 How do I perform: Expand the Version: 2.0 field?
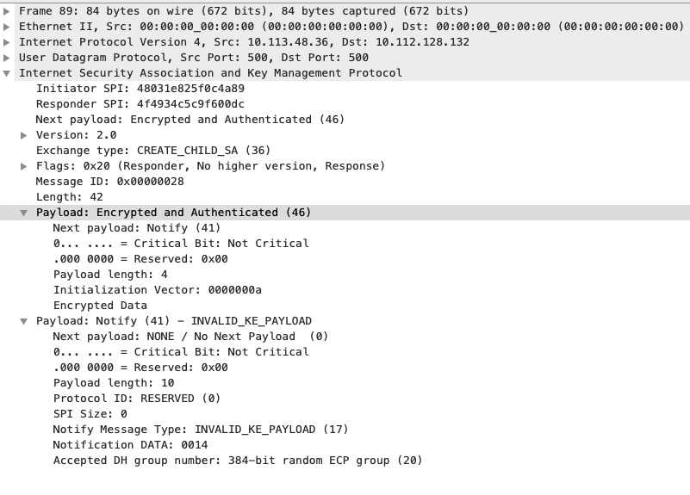click(24, 135)
